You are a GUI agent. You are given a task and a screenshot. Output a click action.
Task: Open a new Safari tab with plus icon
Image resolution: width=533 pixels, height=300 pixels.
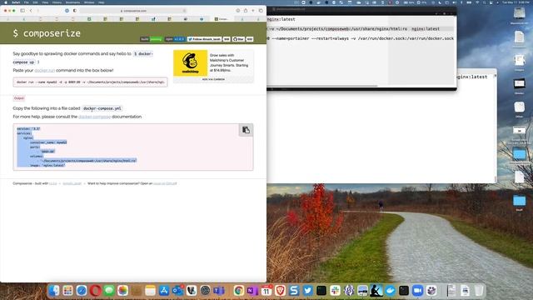253,11
